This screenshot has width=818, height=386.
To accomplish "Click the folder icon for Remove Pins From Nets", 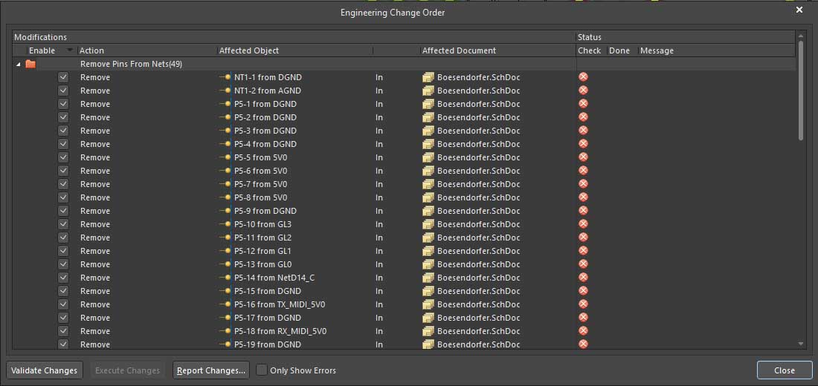I will (30, 64).
